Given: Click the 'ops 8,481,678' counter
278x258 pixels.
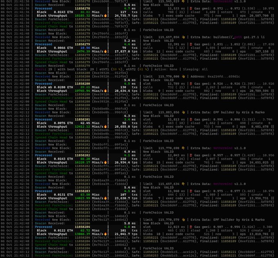Looking at the screenshot, I should [x=254, y=127].
